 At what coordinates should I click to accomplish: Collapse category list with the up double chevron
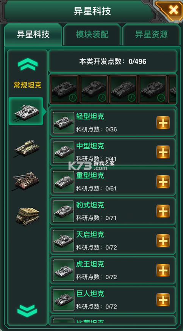tap(28, 64)
